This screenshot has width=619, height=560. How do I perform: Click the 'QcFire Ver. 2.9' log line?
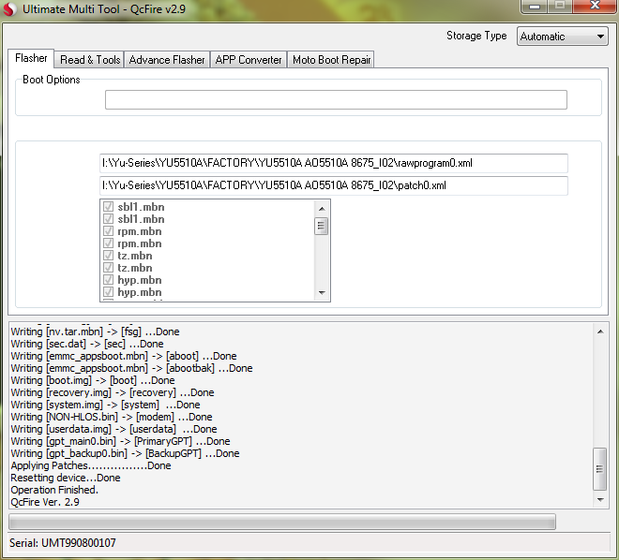(x=45, y=502)
